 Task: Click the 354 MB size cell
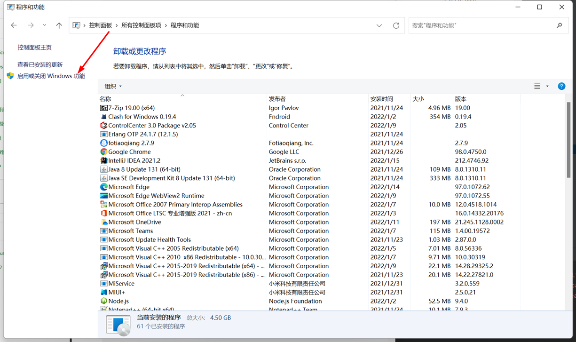click(x=440, y=117)
